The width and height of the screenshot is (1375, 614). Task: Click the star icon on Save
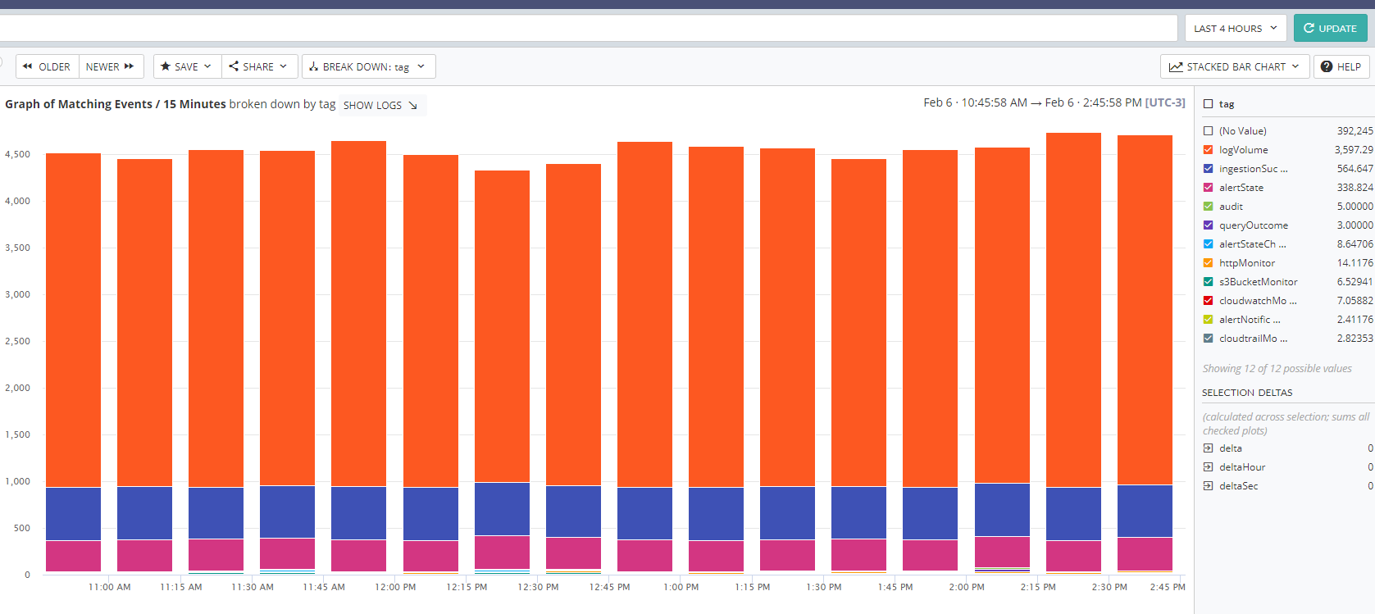coord(166,66)
